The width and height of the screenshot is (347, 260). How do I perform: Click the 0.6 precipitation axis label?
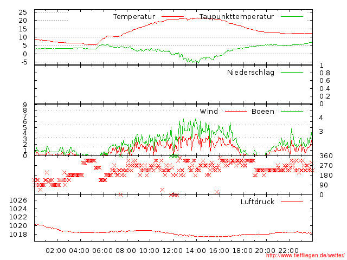(x=325, y=81)
